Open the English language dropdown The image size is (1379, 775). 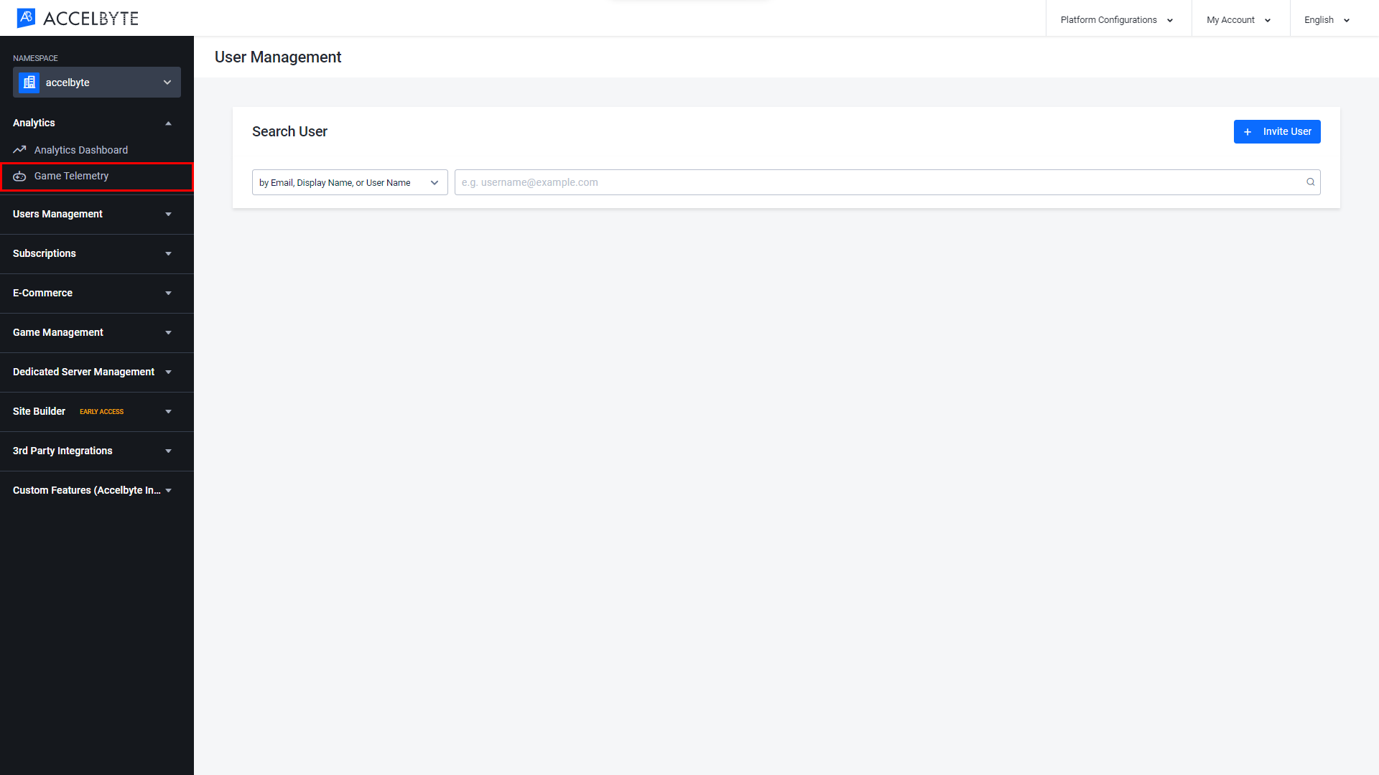coord(1327,20)
